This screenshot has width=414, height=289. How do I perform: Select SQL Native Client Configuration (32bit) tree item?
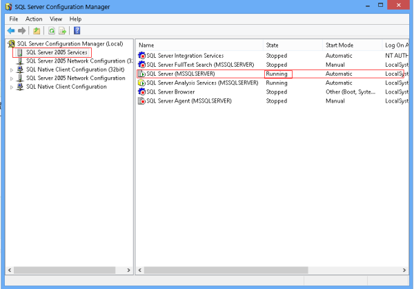tap(75, 69)
